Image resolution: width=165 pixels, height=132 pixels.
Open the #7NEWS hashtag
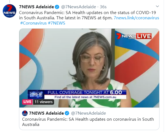[57, 23]
